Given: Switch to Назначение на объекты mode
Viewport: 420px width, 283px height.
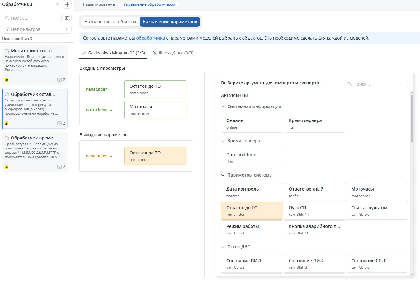Looking at the screenshot, I should 111,22.
